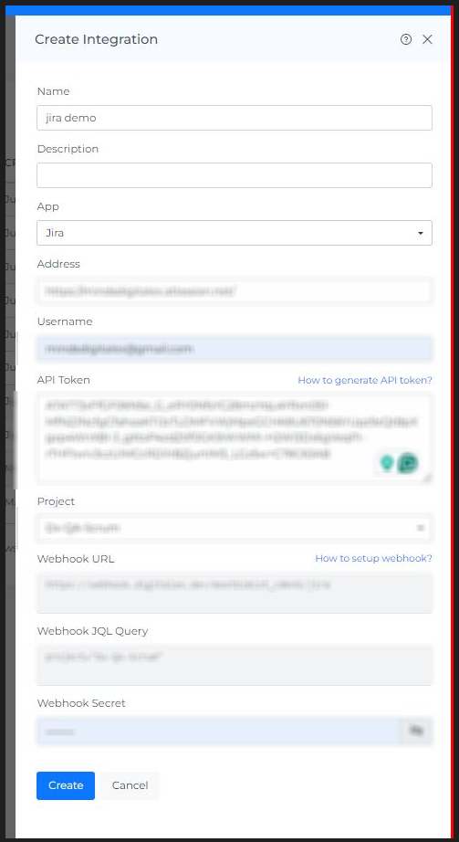The height and width of the screenshot is (842, 459).
Task: Open the Project selection dropdown
Action: pyautogui.click(x=235, y=528)
